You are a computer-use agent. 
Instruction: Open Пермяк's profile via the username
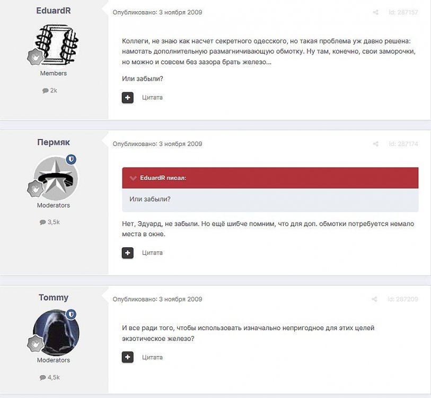tap(54, 142)
